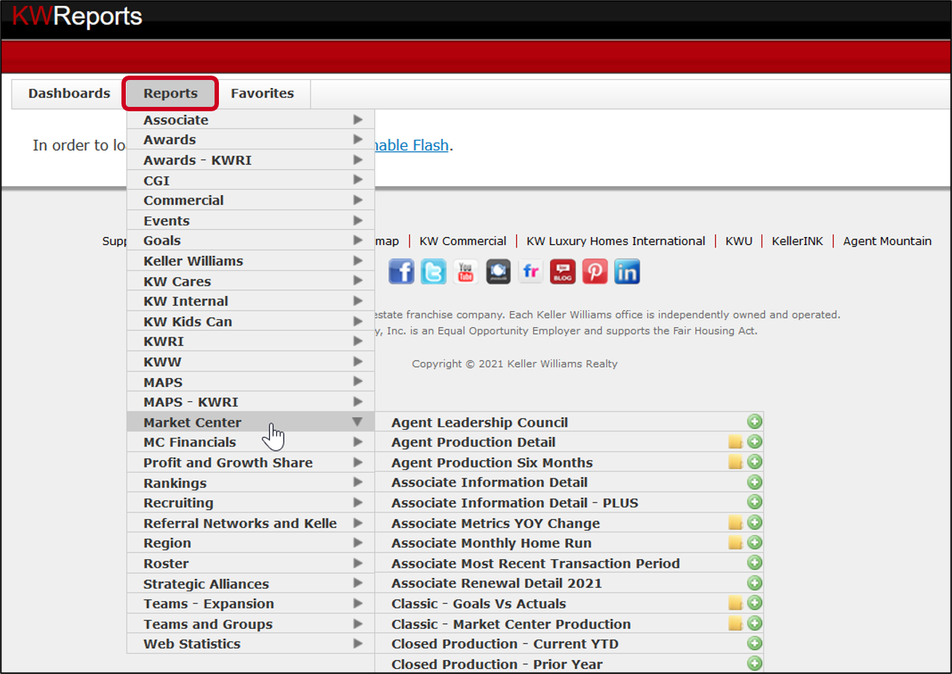Open the Twitter social icon

(x=433, y=272)
